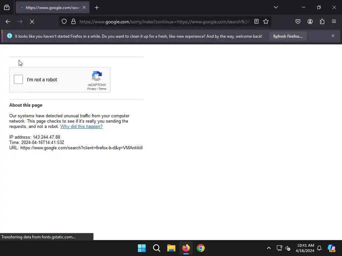Viewport: 342px width, 256px height.
Task: Restore down the Firefox window
Action: point(319,7)
